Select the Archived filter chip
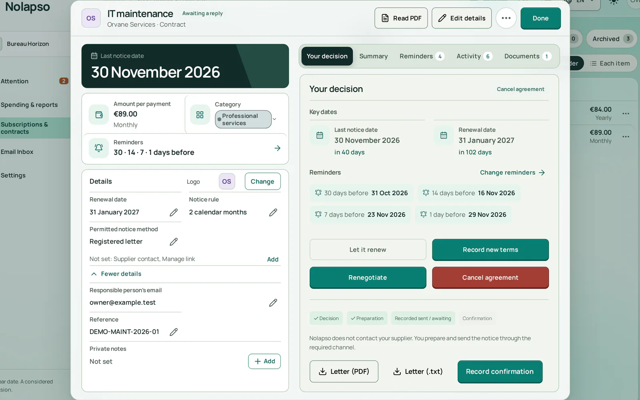The width and height of the screenshot is (640, 400). point(612,39)
